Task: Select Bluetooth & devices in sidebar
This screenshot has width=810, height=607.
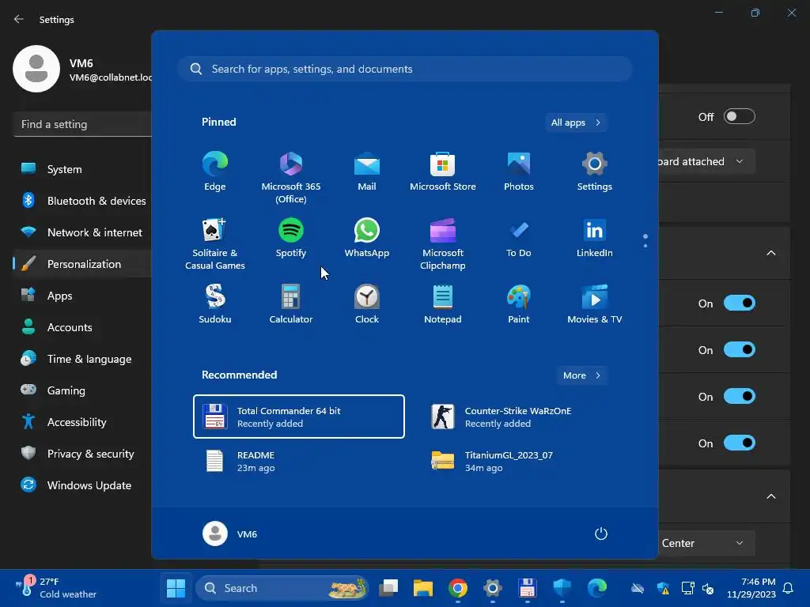Action: pos(82,201)
